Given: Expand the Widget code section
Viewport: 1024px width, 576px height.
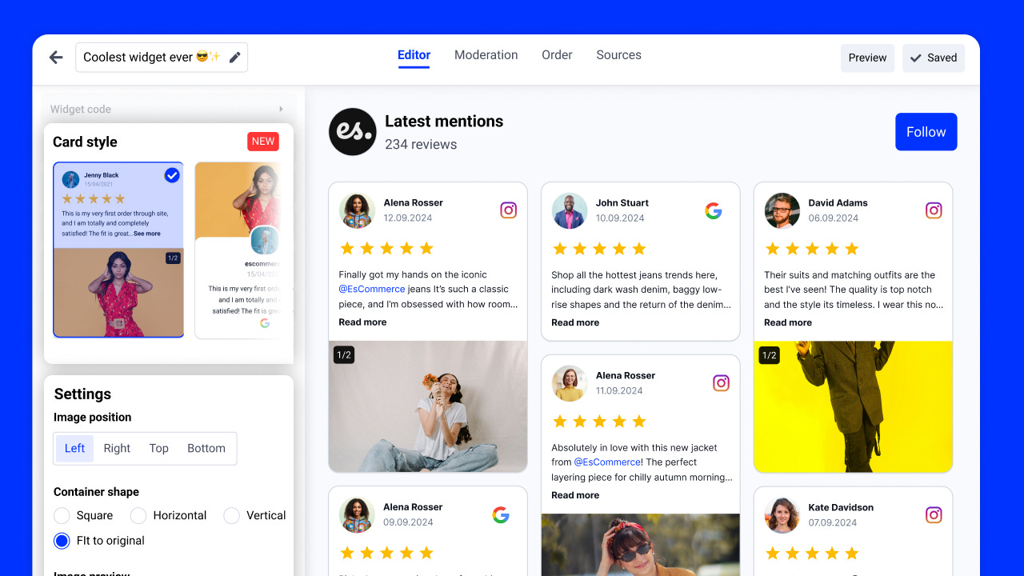Looking at the screenshot, I should 169,109.
